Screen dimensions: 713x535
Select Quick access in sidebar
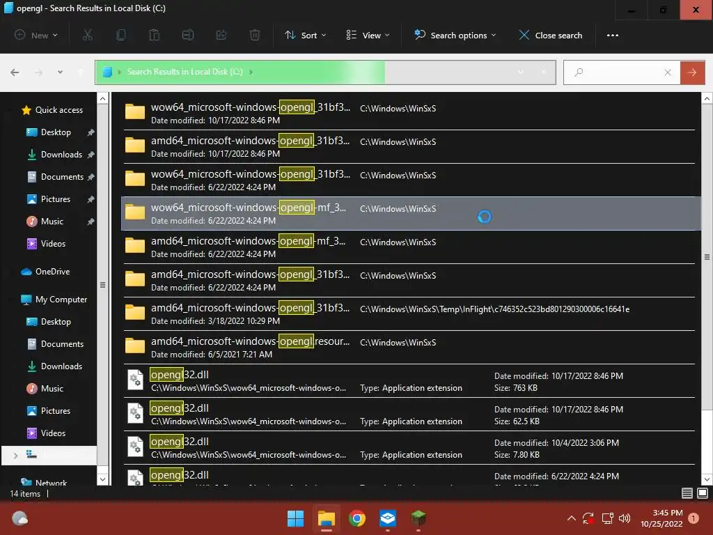[52, 109]
